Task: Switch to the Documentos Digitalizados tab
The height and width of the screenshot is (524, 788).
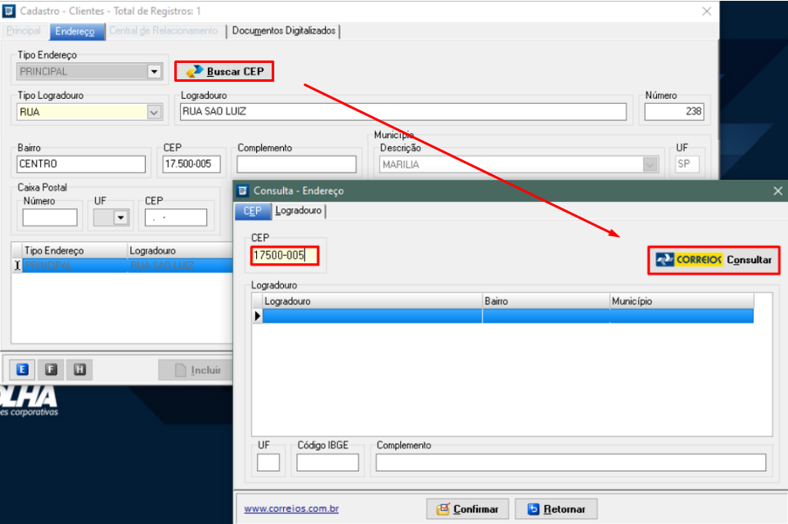Action: pos(283,31)
